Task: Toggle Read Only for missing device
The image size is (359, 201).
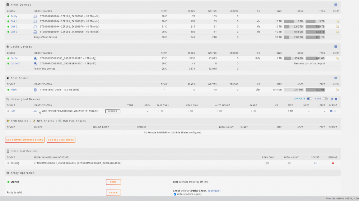Action: (266, 163)
